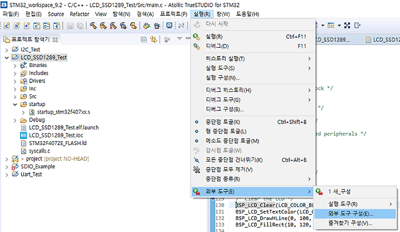Click the new C project toolbar icon
400x232 pixels.
click(37, 25)
